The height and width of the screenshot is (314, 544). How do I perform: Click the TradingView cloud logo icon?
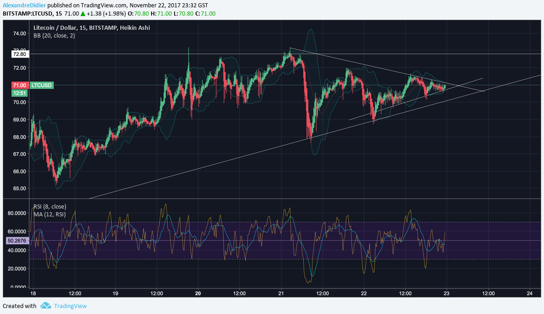(46, 306)
